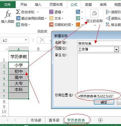This screenshot has height=126, width=121.
Task: Click the Select All corner triangle
Action: pos(6,49)
